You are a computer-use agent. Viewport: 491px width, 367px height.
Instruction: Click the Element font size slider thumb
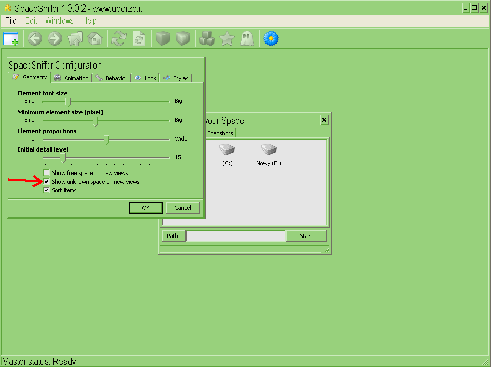point(68,102)
